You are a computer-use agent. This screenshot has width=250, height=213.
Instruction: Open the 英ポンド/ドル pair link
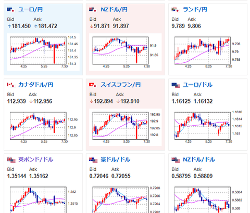(x=36, y=159)
